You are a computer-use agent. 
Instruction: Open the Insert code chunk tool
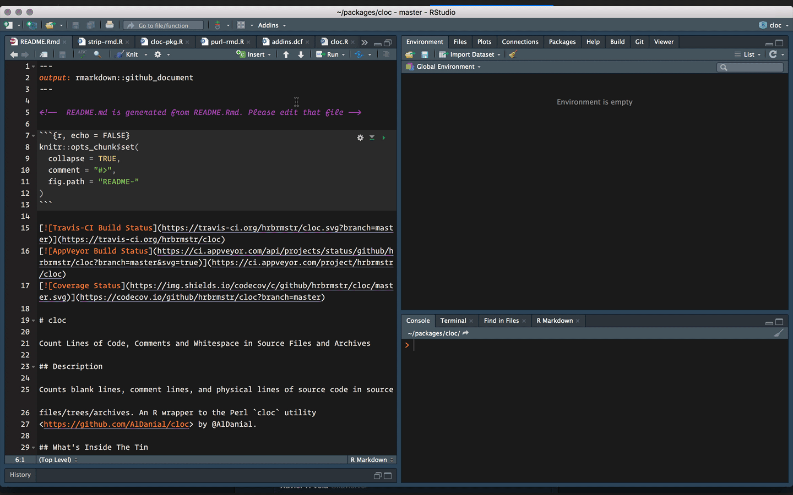point(252,54)
